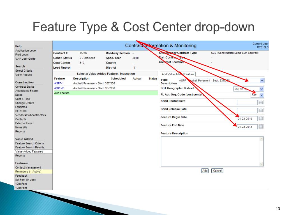Open Feature Search Results
The width and height of the screenshot is (287, 215).
click(x=30, y=147)
